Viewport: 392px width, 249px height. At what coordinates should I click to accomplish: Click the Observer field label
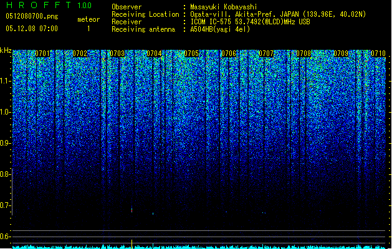click(127, 7)
